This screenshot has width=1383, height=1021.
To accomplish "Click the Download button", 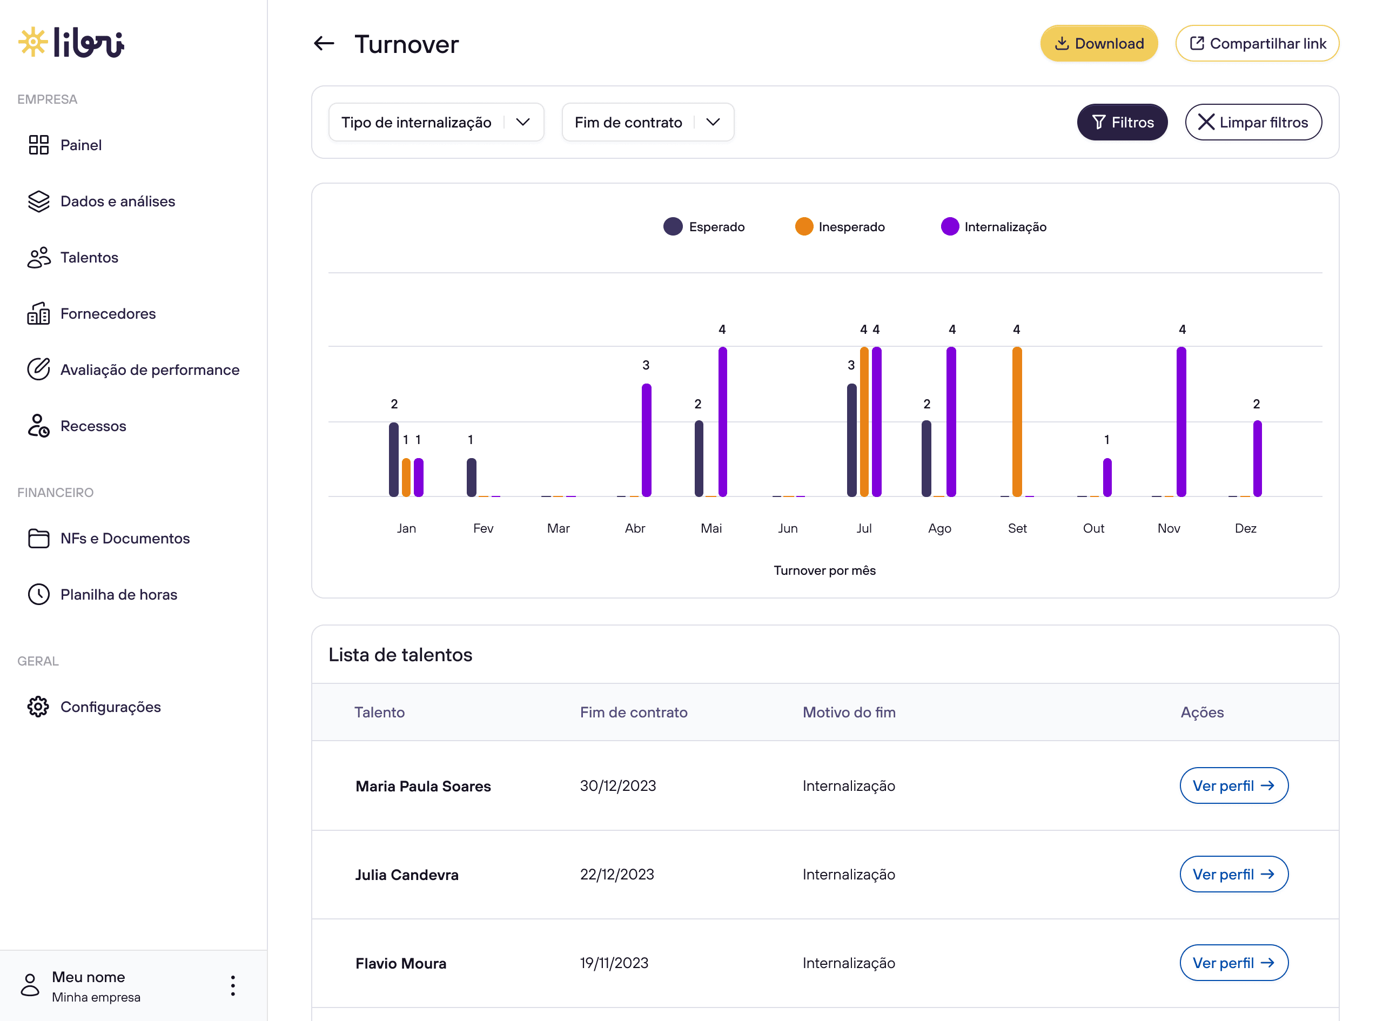I will (1098, 43).
